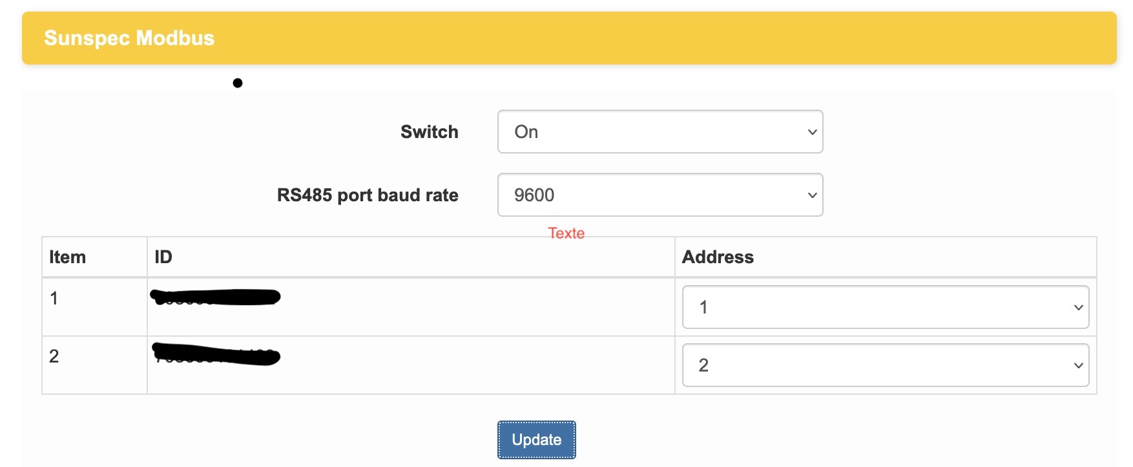Click the Sunspec Modbus header title
Image resolution: width=1133 pixels, height=467 pixels.
click(x=129, y=38)
